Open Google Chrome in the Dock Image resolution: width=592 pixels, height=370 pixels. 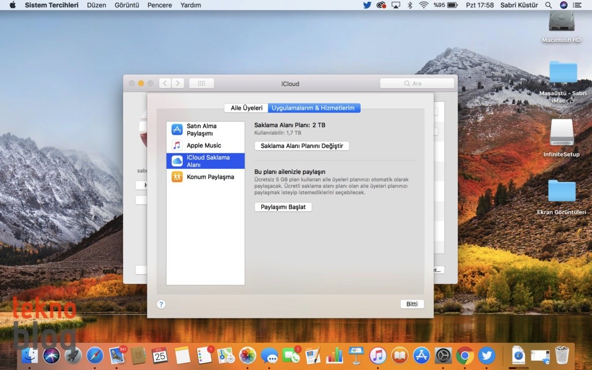465,356
